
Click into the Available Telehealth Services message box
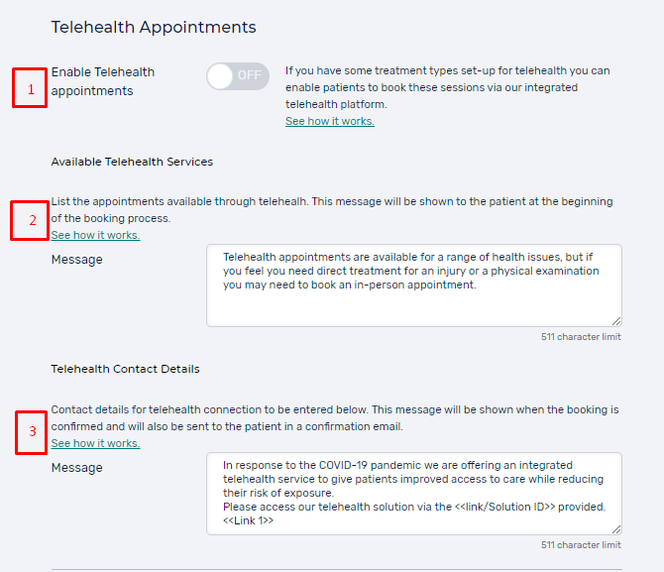pyautogui.click(x=413, y=285)
